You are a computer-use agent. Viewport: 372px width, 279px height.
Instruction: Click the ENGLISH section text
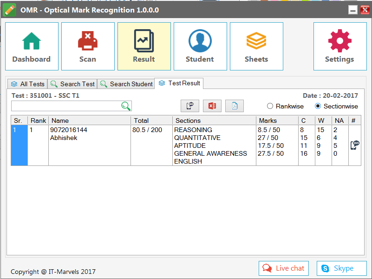coord(188,161)
